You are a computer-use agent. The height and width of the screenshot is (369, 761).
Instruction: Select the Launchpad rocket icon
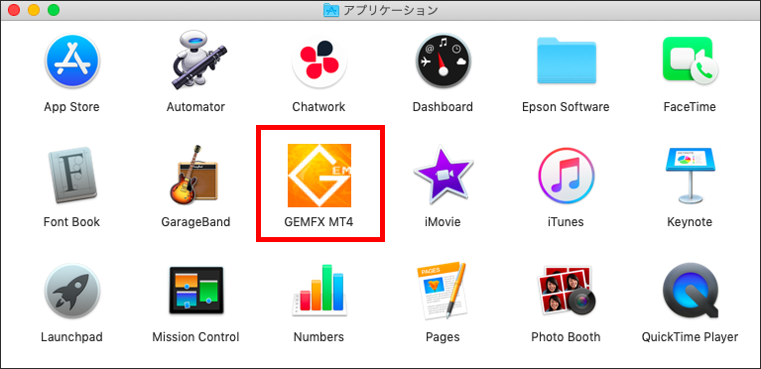(71, 291)
